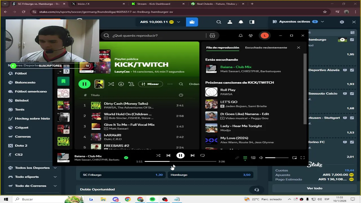Open Spotify from the Windows taskbar
Viewport: 361px width, 203px height.
[x=152, y=199]
